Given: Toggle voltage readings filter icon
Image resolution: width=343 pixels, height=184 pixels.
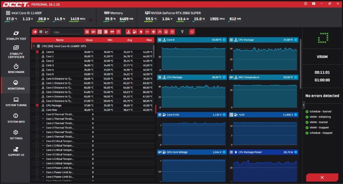Looking at the screenshot, I should tap(134, 32).
